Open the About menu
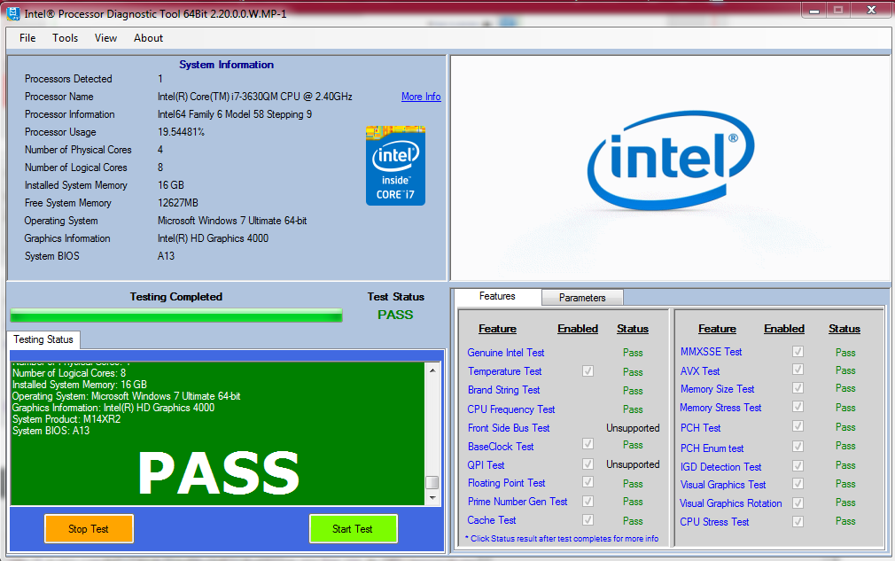This screenshot has width=895, height=561. pyautogui.click(x=148, y=38)
